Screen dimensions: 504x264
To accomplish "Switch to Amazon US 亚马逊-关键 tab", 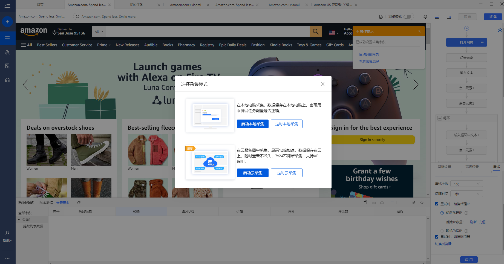I will pyautogui.click(x=333, y=5).
